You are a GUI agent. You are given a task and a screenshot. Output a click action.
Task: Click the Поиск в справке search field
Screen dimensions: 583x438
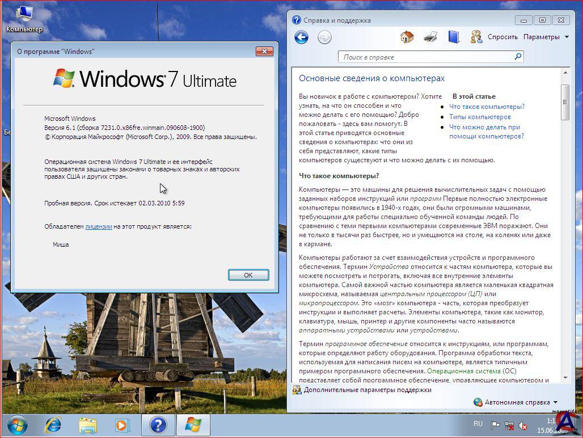(425, 57)
